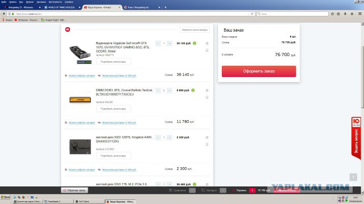This screenshot has height=204, width=364.
Task: Close the Ulmart cart tab
Action: click(x=119, y=7)
